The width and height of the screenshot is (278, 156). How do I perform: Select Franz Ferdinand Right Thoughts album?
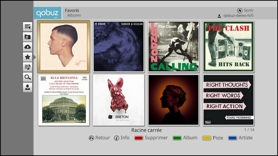pyautogui.click(x=229, y=100)
